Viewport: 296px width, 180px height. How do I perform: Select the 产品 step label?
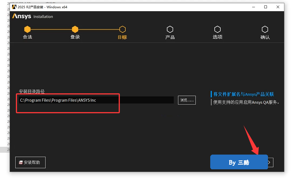pyautogui.click(x=170, y=37)
